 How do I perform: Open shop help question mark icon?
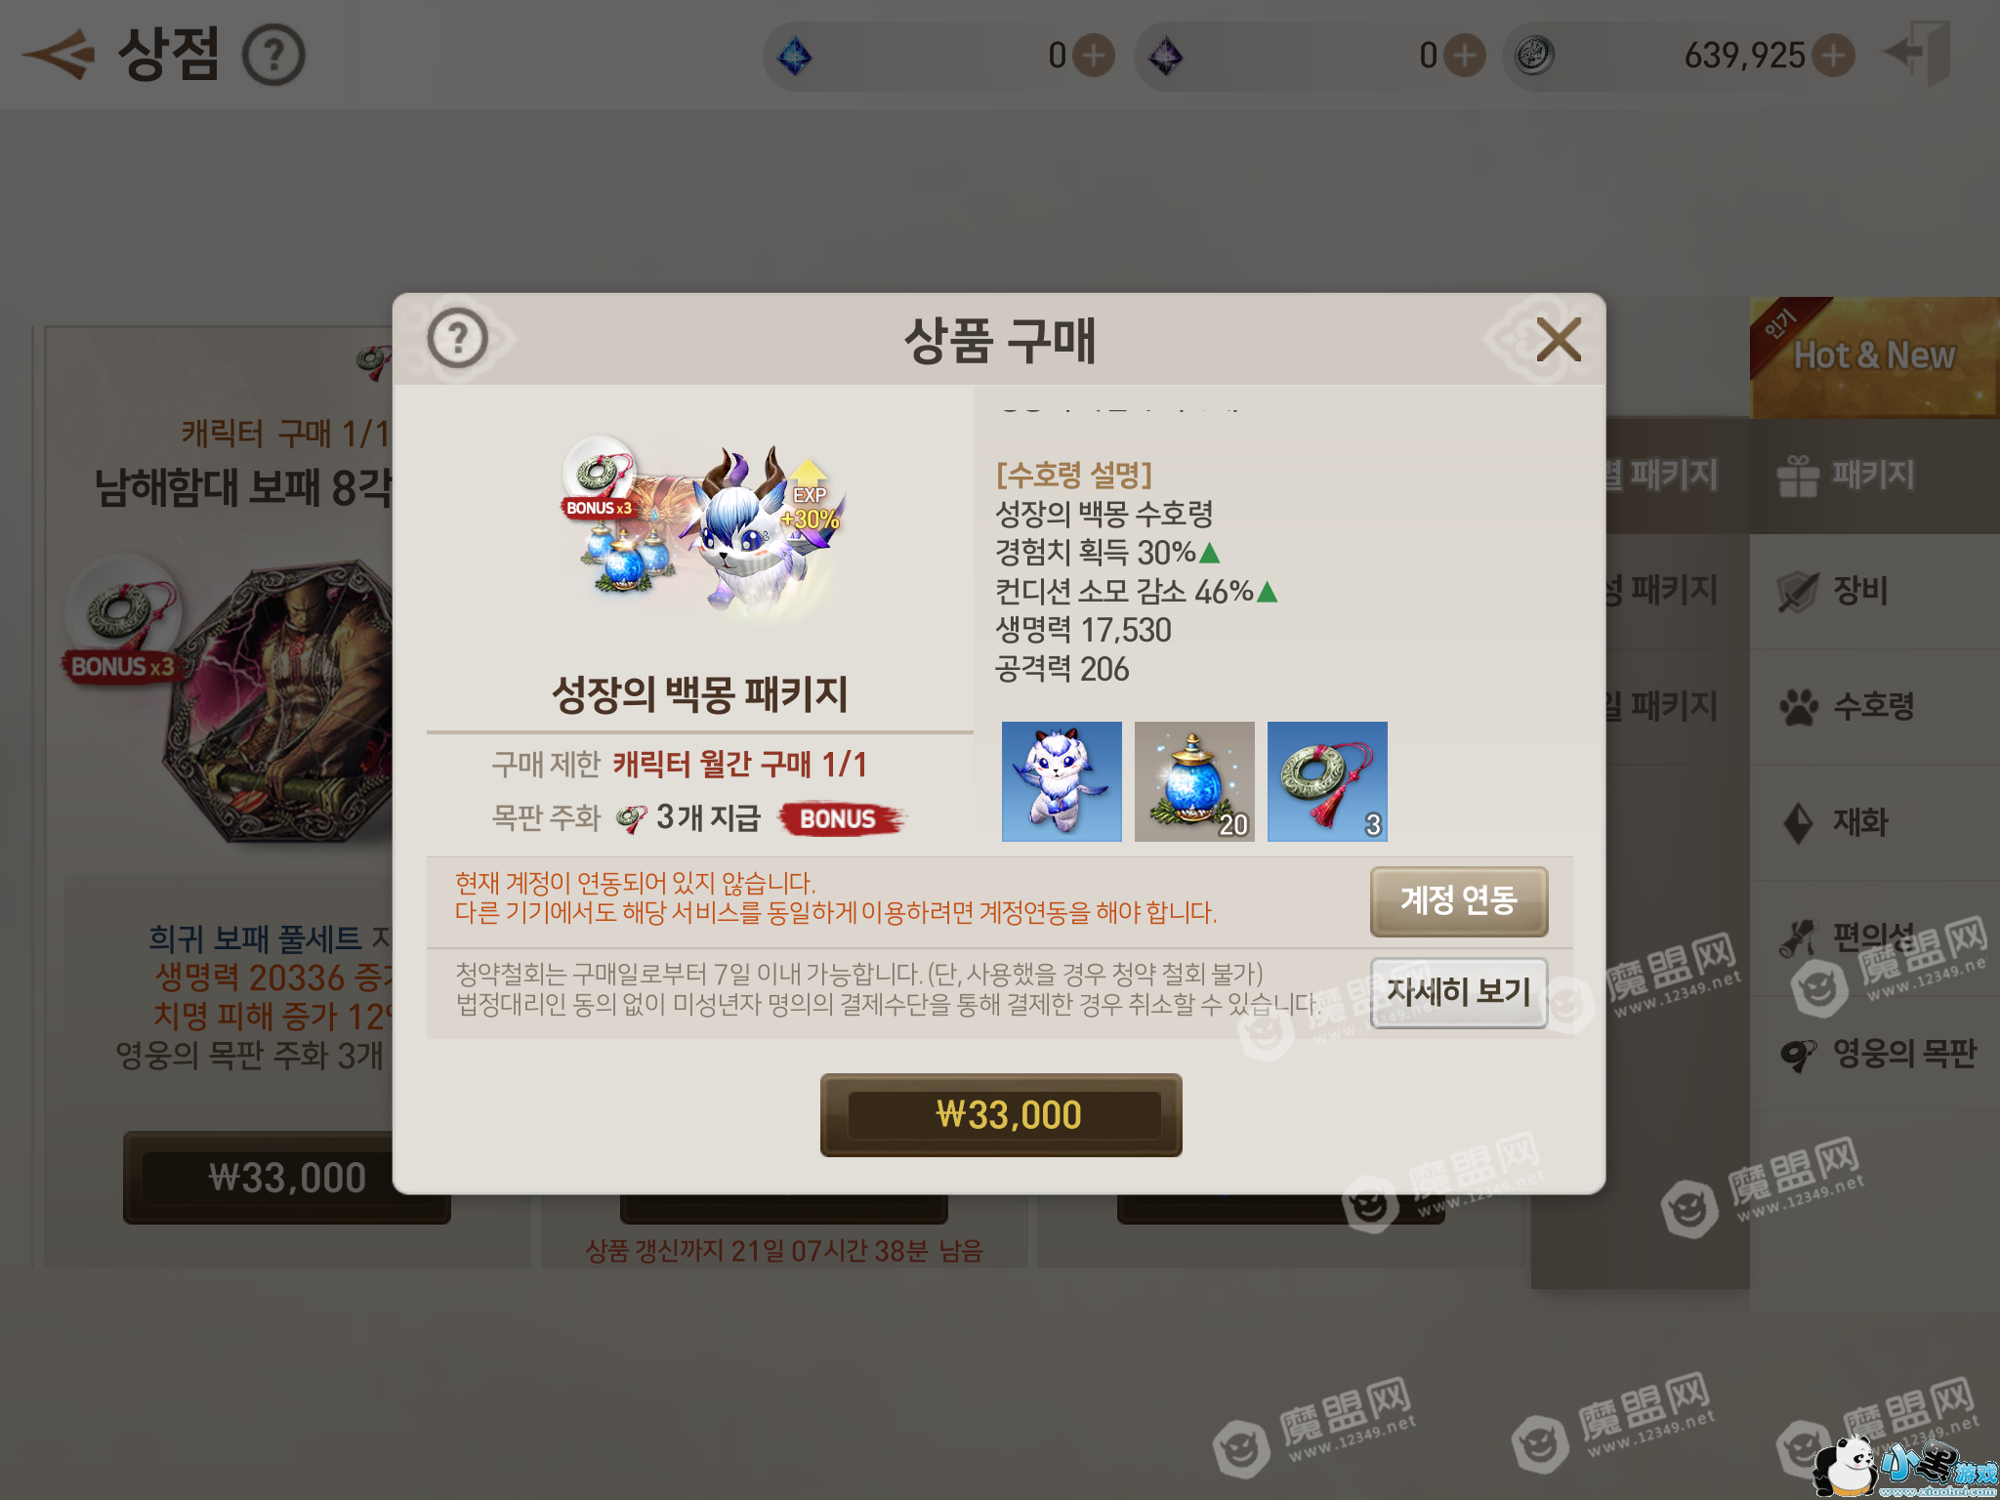[273, 56]
